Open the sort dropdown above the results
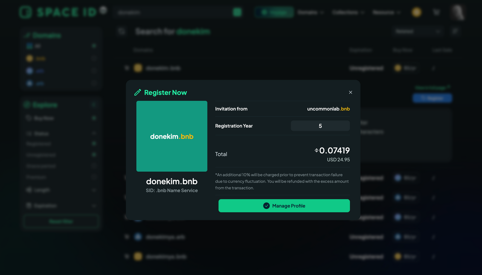Screen dimensions: 482x275 [417, 32]
